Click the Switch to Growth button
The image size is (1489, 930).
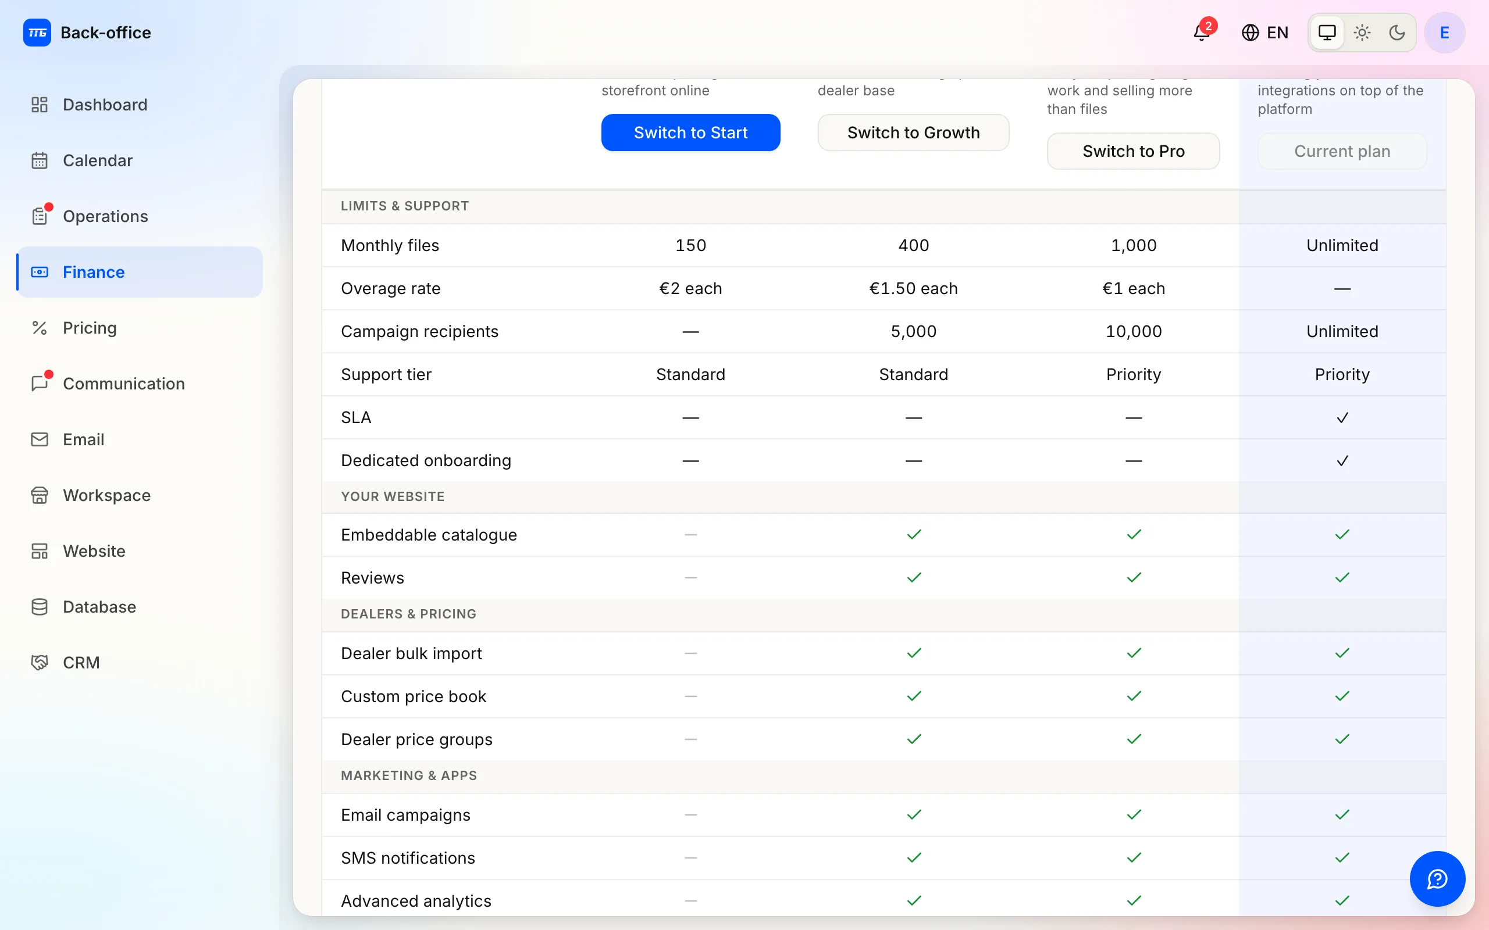(913, 133)
